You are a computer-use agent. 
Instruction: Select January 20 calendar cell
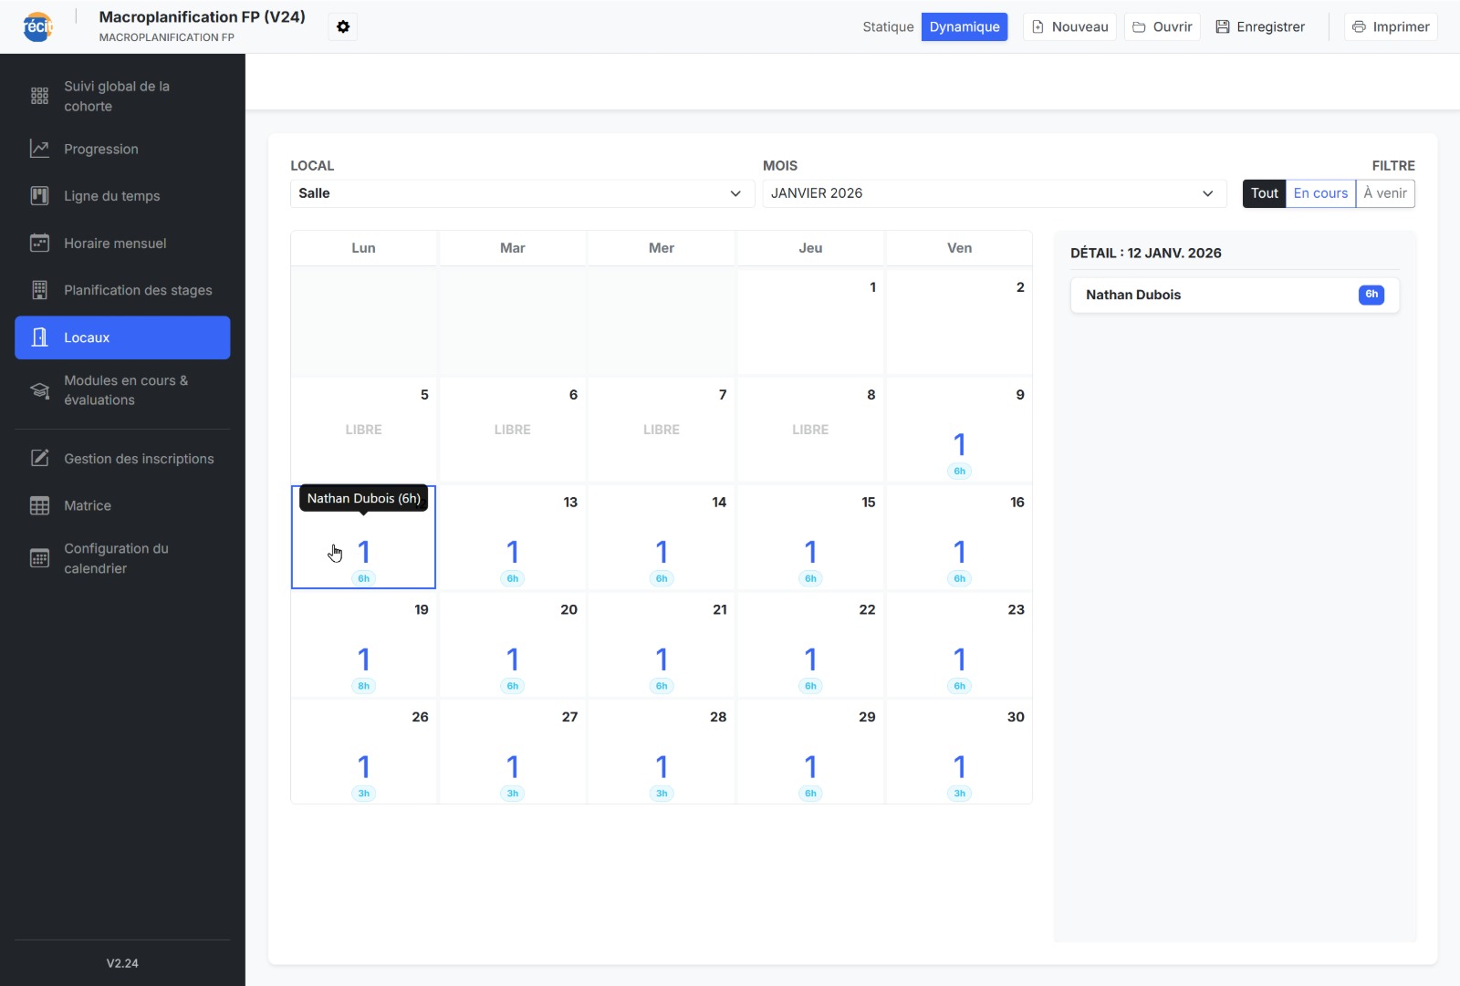(x=513, y=646)
